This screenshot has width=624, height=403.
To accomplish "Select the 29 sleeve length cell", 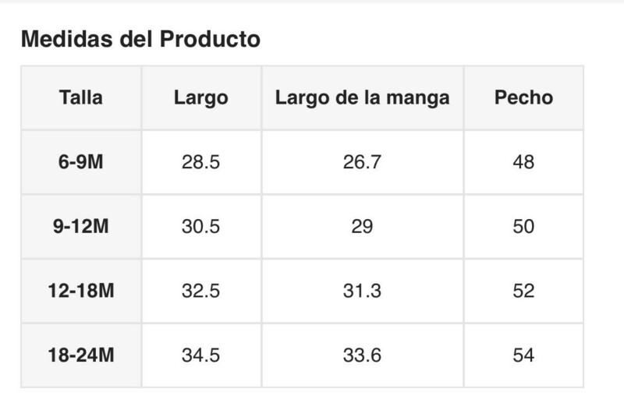I will click(x=362, y=227).
